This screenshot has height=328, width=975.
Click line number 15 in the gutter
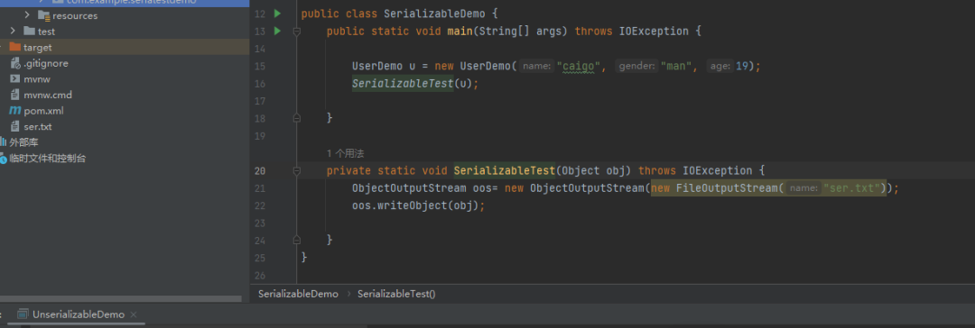click(260, 66)
